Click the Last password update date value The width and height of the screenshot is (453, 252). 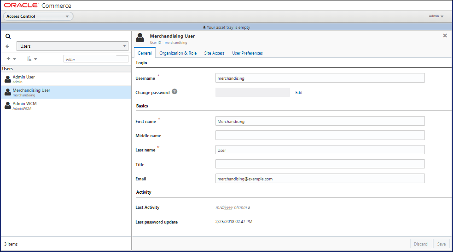pyautogui.click(x=234, y=221)
